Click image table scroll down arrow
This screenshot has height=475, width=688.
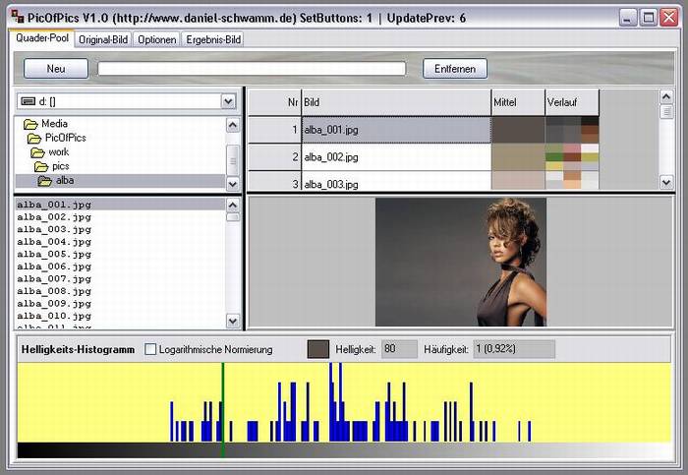point(666,182)
